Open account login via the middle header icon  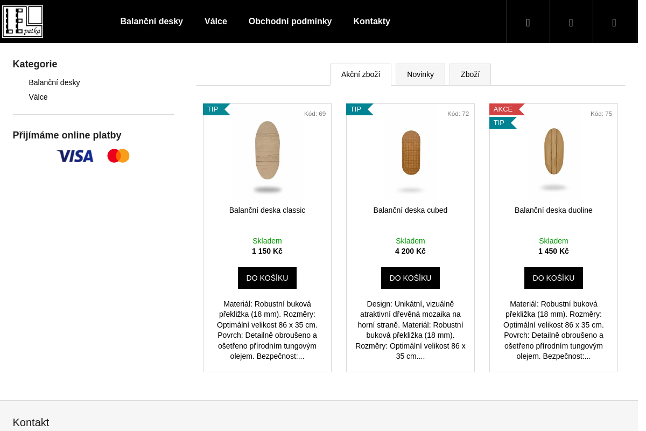(x=571, y=22)
